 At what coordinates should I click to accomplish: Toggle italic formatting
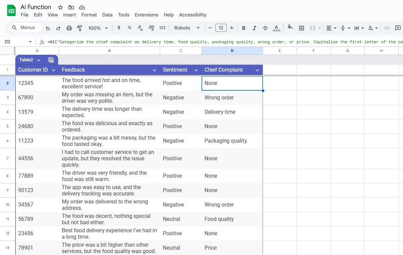tap(254, 28)
